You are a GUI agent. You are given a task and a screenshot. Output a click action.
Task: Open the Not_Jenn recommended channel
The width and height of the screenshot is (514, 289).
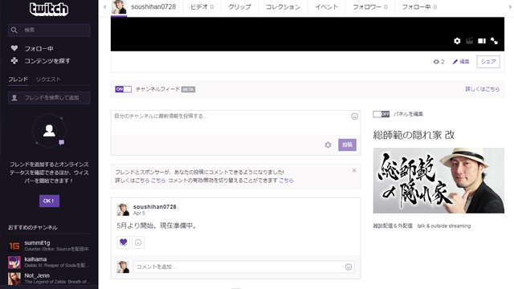tap(49, 279)
